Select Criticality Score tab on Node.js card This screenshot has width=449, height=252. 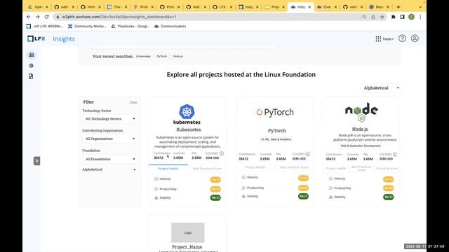(x=387, y=168)
